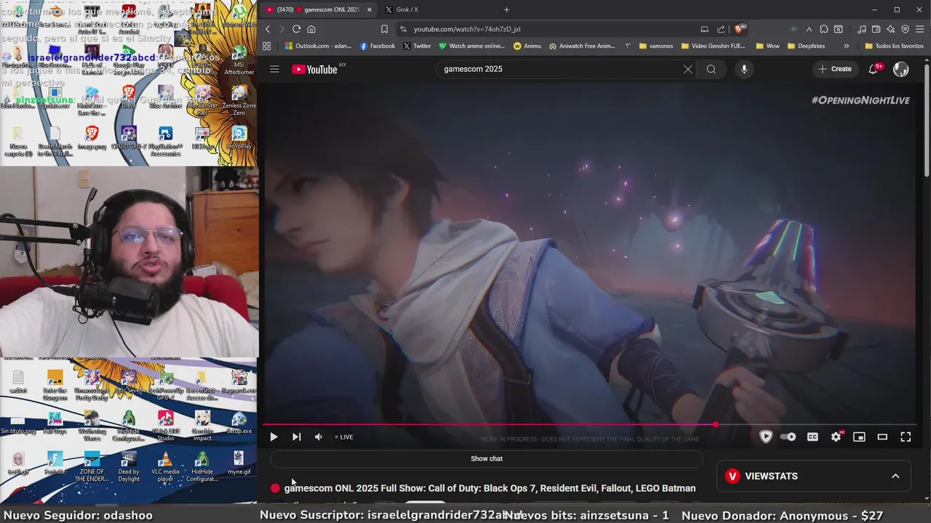Clear the search text with the X
Viewport: 931px width, 523px height.
click(x=687, y=69)
